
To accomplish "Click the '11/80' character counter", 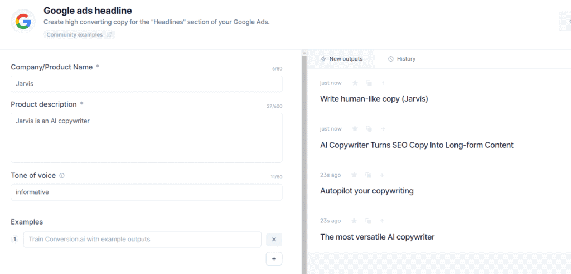I will pos(276,177).
